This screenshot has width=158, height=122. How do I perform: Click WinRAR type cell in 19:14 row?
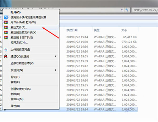click(105, 37)
